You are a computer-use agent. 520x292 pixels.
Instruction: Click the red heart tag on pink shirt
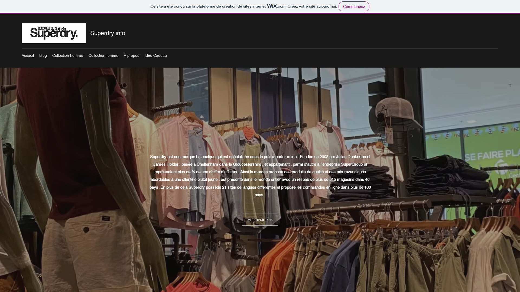[x=248, y=133]
